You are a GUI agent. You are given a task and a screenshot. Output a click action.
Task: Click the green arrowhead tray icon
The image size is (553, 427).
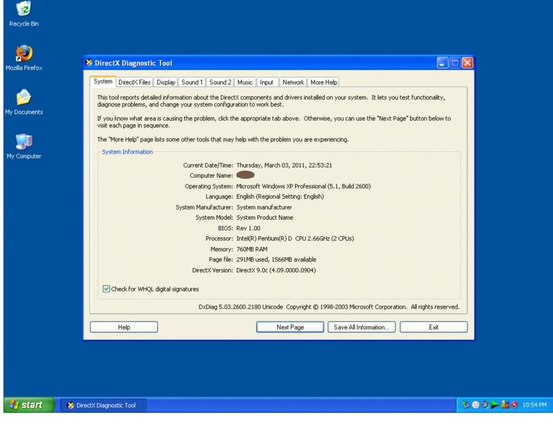click(x=495, y=405)
